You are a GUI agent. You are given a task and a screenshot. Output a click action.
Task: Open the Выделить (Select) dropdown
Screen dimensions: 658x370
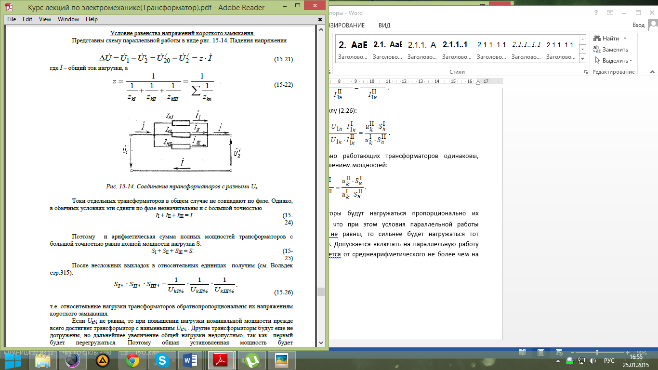point(614,61)
